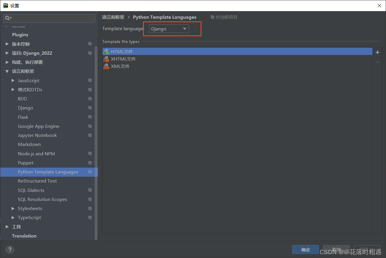Select Google App Engine settings
The image size is (386, 258).
(39, 126)
